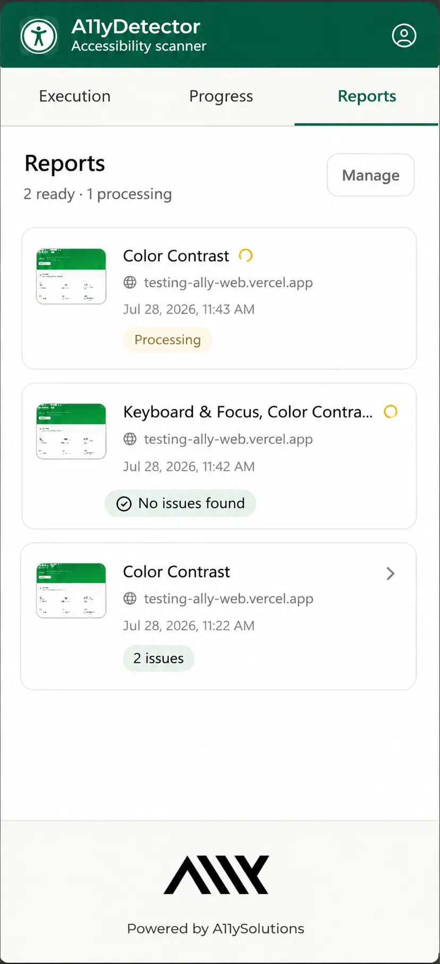Image resolution: width=440 pixels, height=964 pixels.
Task: Switch to the Progress tab
Action: pyautogui.click(x=221, y=96)
